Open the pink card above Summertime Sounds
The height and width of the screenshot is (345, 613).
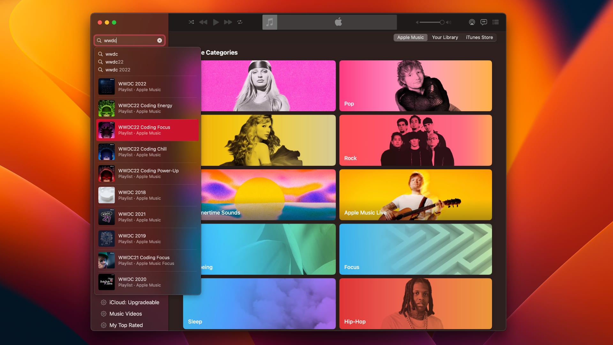point(268,86)
